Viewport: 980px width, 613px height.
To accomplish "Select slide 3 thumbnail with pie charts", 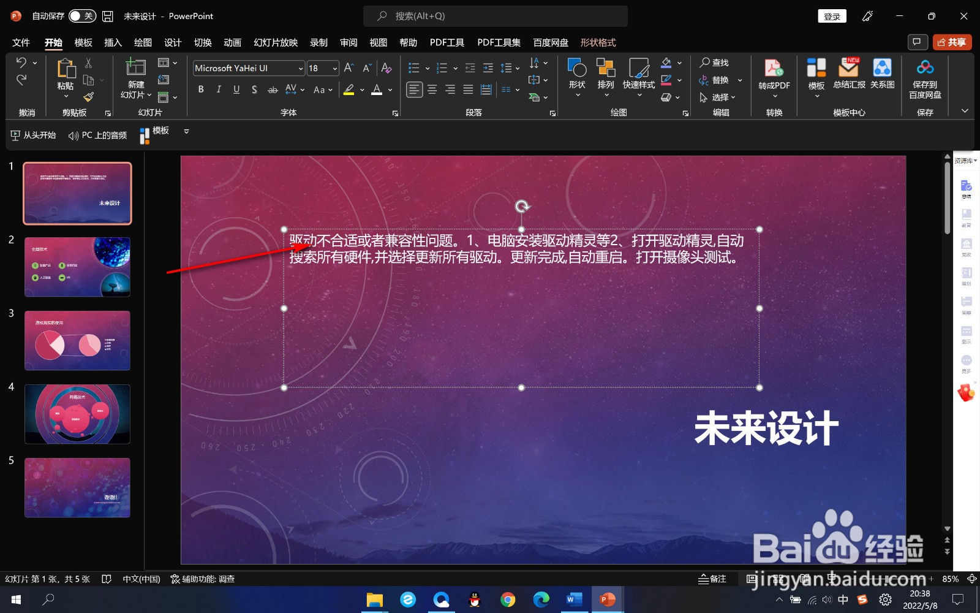I will point(77,340).
